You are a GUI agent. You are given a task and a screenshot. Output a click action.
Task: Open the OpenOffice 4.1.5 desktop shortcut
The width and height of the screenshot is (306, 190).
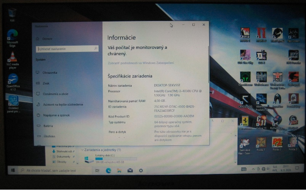coord(13,82)
